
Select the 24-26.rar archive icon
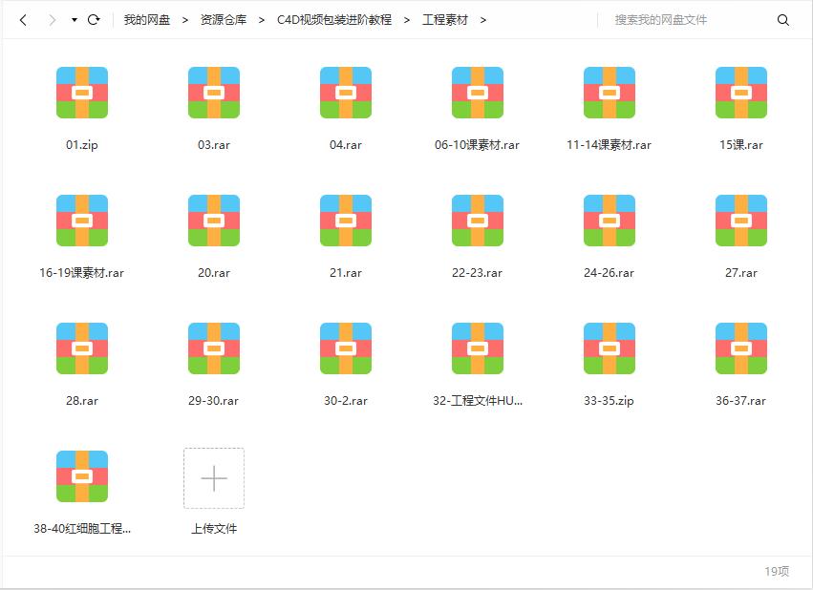[610, 221]
